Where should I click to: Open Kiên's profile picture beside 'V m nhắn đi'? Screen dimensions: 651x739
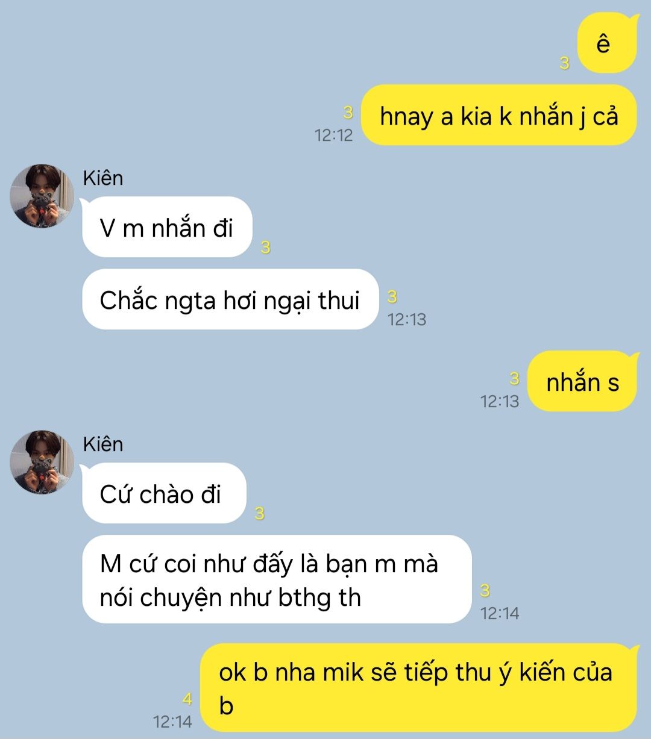click(42, 196)
